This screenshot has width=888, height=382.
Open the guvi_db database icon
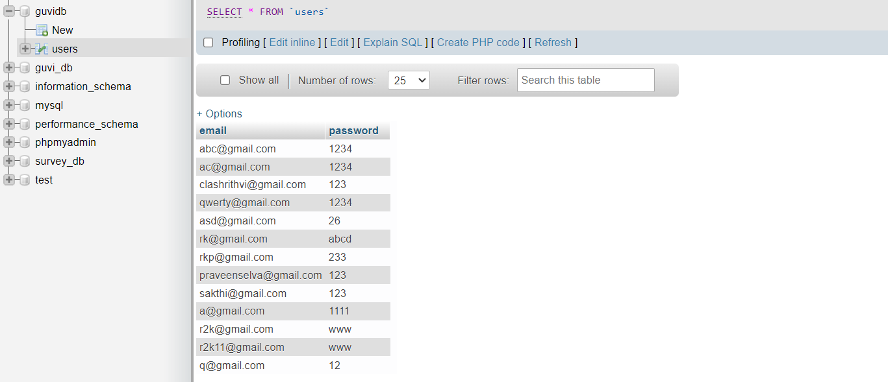(x=25, y=67)
